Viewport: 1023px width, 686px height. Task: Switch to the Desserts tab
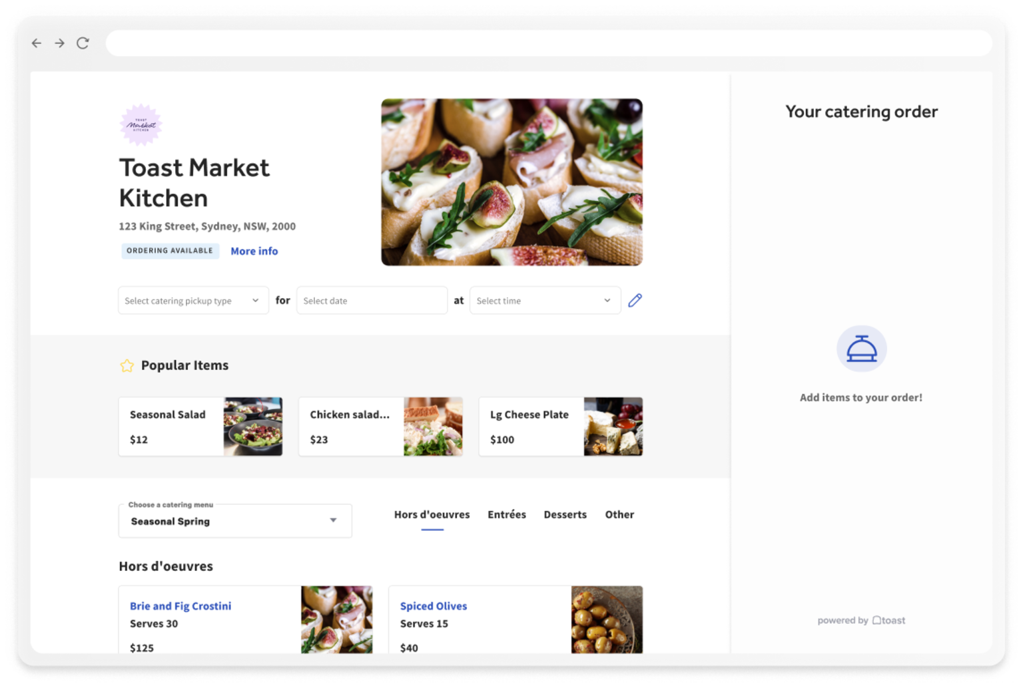pyautogui.click(x=565, y=515)
